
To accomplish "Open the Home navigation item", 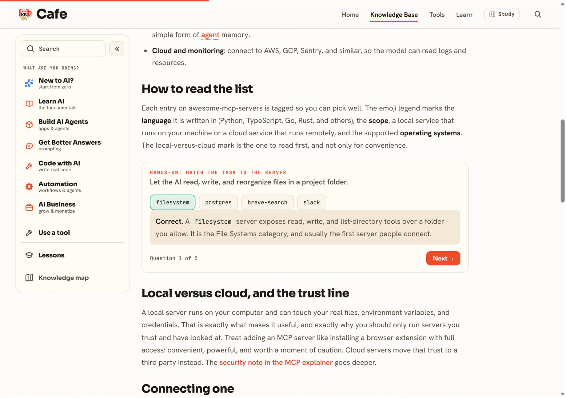I will tap(350, 14).
